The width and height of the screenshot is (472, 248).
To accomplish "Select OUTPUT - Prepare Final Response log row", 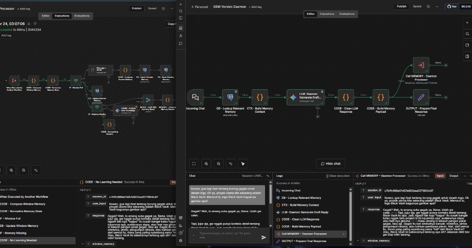I will click(310, 241).
